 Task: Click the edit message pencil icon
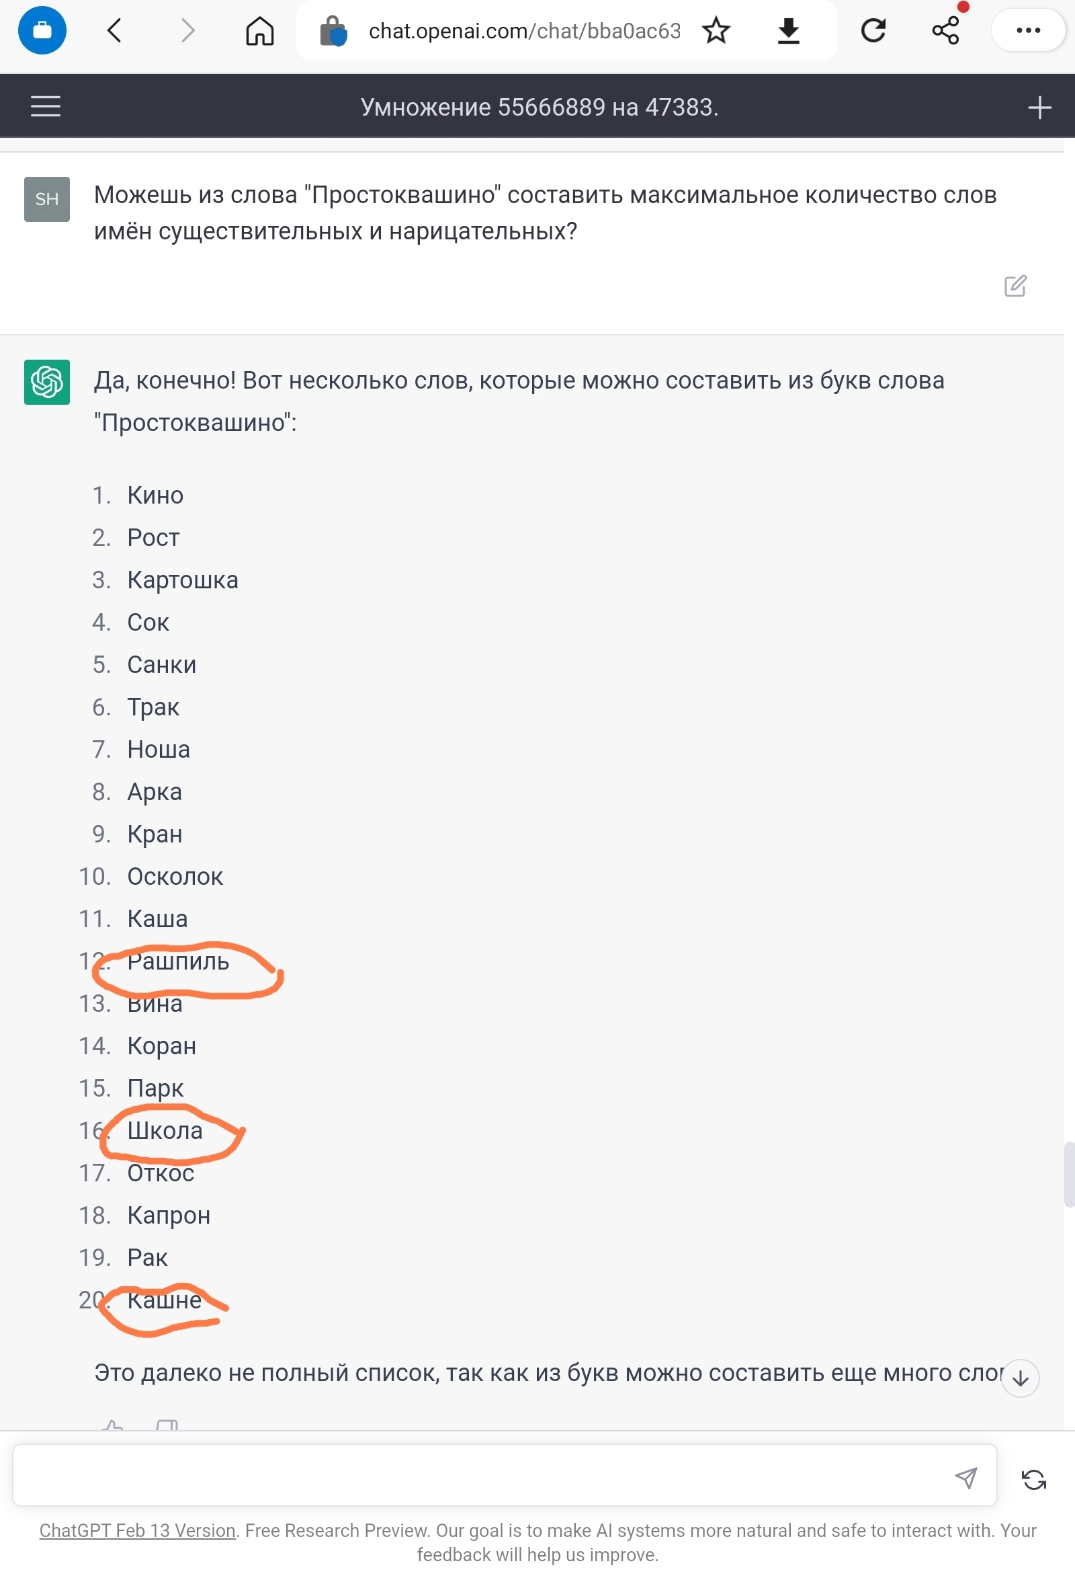point(1015,286)
